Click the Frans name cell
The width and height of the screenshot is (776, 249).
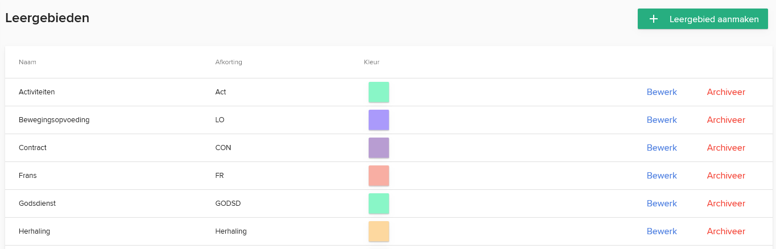[x=27, y=176]
